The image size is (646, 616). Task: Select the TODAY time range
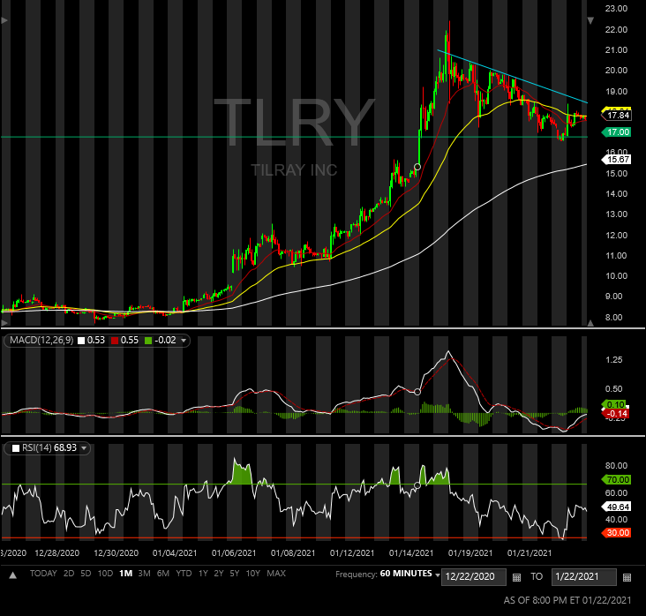coord(43,574)
